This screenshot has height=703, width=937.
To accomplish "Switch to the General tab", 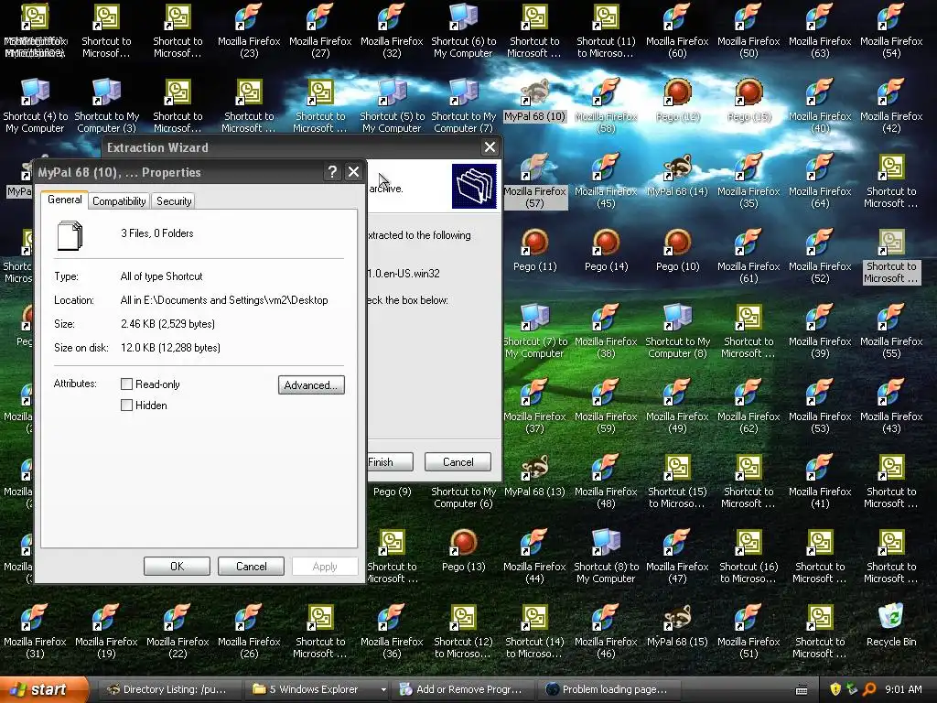I will [65, 200].
